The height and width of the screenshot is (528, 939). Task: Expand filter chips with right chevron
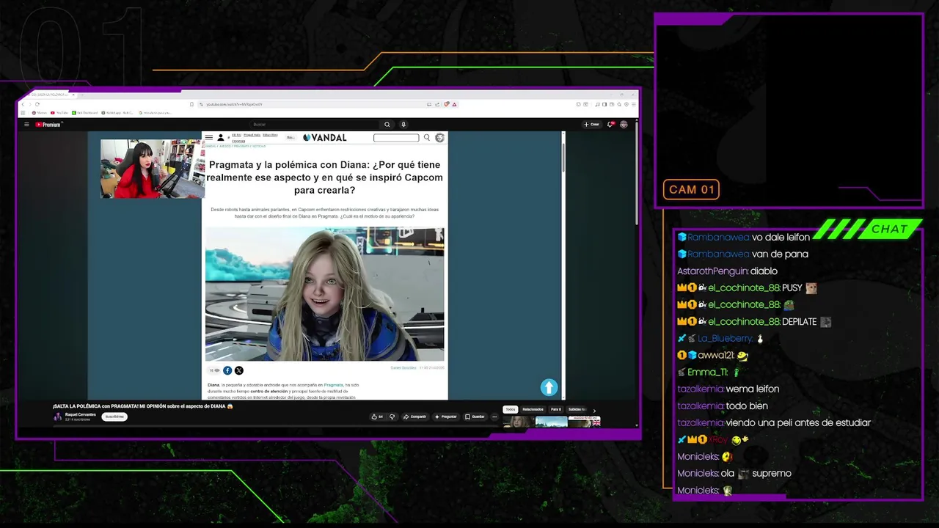(x=594, y=411)
